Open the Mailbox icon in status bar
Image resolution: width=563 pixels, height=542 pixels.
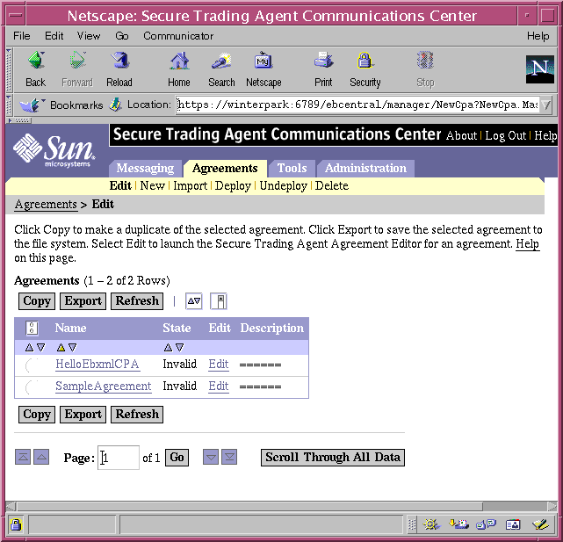(x=458, y=524)
